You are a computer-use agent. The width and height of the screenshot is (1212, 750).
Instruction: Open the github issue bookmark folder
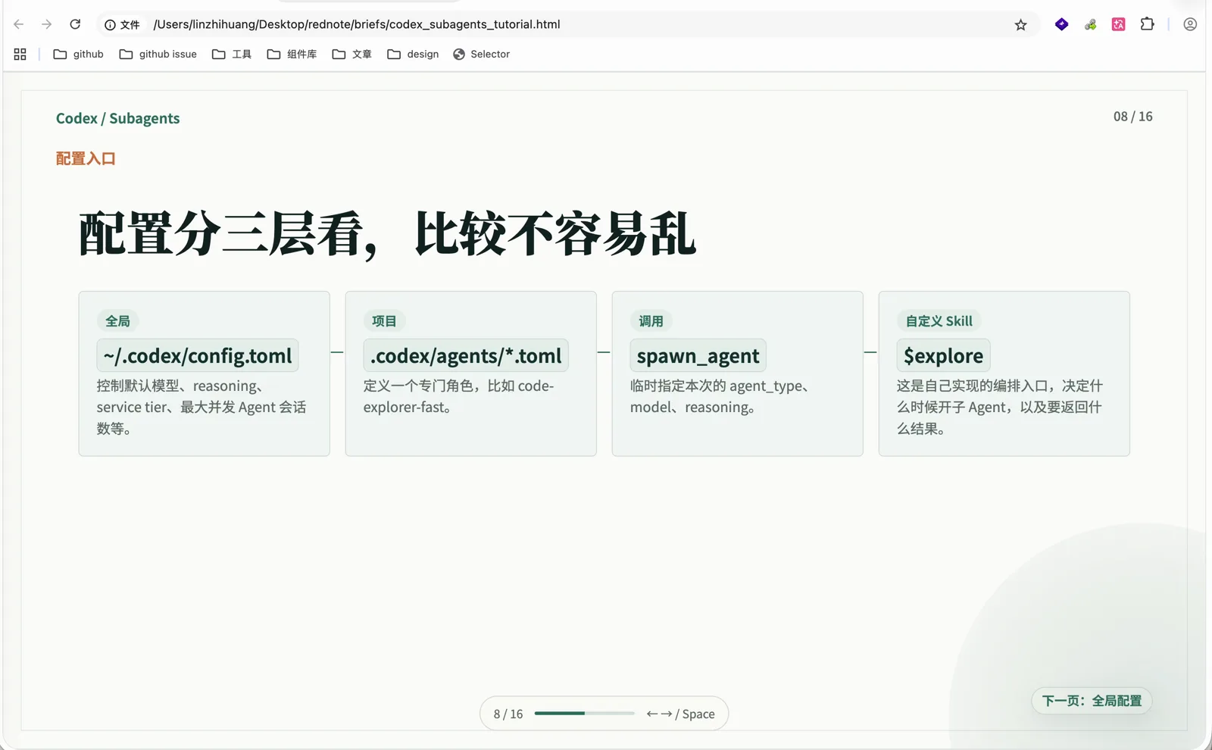[158, 55]
